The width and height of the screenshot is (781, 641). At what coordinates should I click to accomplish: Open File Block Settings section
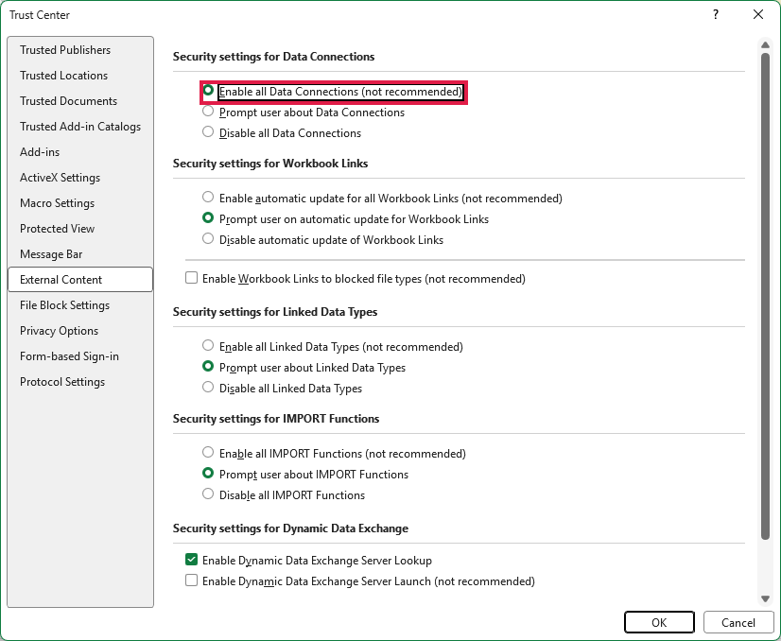pyautogui.click(x=80, y=304)
